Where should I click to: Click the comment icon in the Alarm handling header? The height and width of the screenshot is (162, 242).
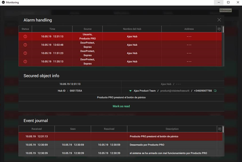[x=219, y=29]
